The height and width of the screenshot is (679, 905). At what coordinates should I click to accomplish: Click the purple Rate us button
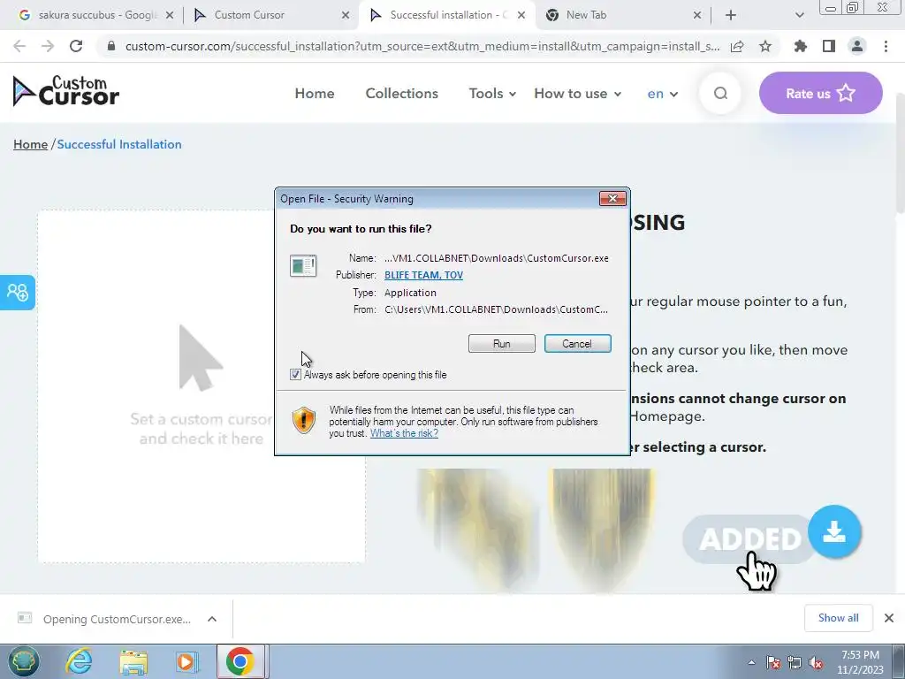point(820,93)
